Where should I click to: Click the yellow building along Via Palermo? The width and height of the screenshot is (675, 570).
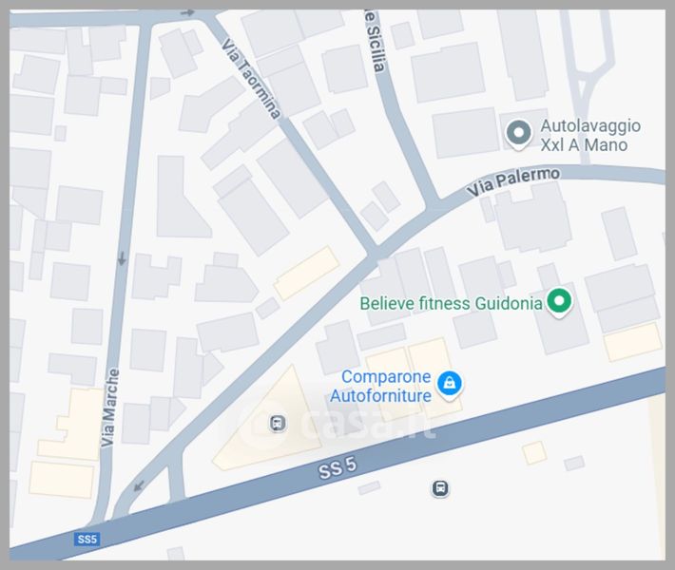click(306, 274)
